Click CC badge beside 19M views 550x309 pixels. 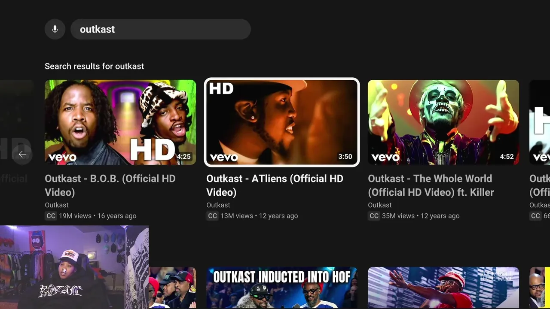pyautogui.click(x=51, y=216)
